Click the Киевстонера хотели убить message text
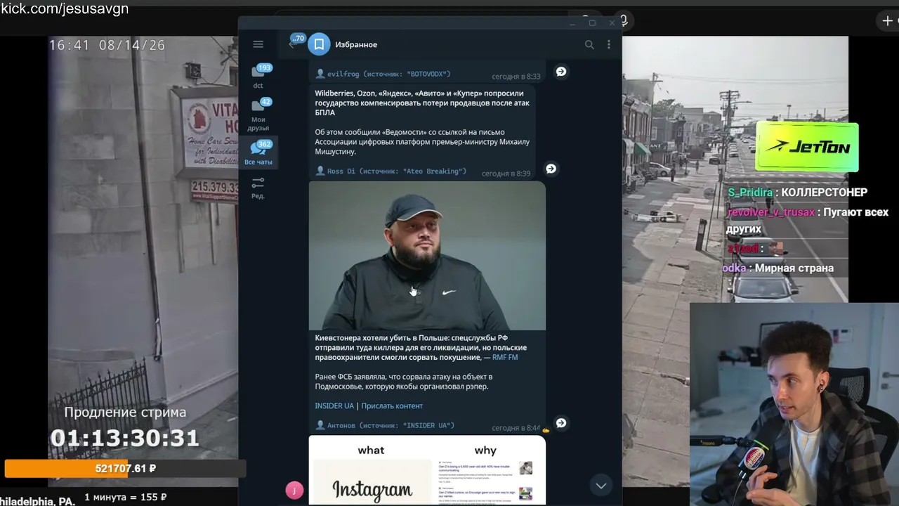The height and width of the screenshot is (506, 899). (421, 347)
